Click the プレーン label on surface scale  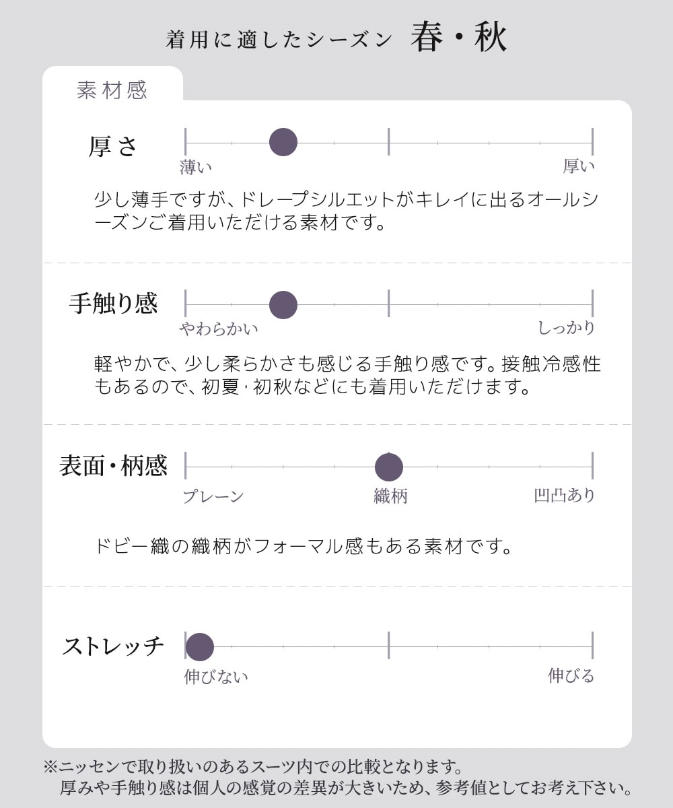(x=213, y=497)
